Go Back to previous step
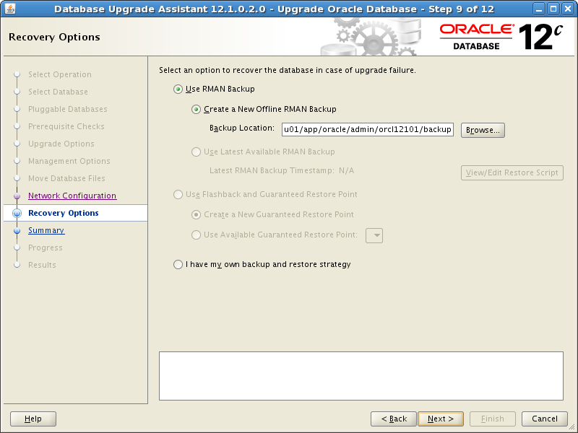Viewport: 578px width, 433px height. click(x=394, y=419)
